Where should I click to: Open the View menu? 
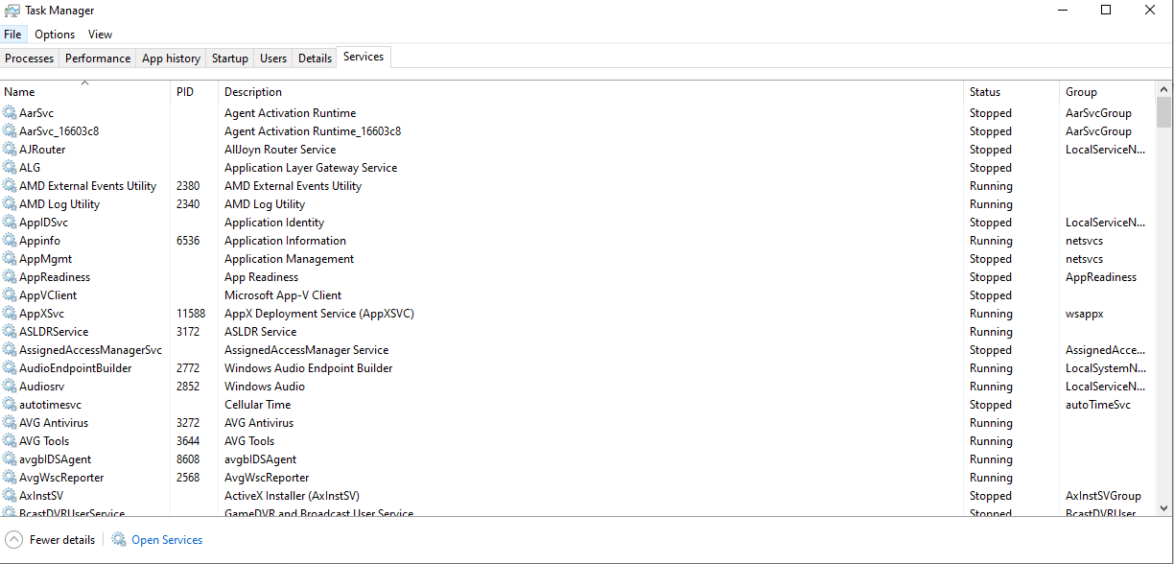click(x=101, y=35)
